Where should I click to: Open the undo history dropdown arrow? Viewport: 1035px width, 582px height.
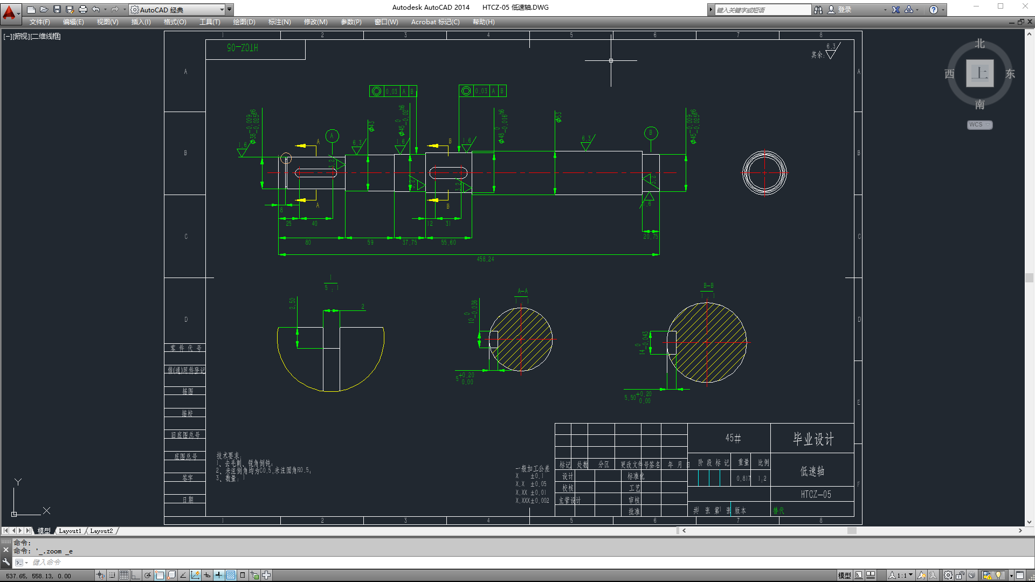click(105, 10)
